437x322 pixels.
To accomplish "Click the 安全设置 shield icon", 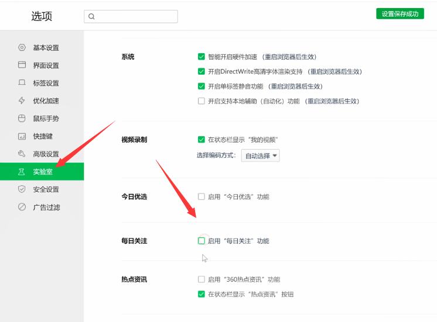I will (x=22, y=189).
